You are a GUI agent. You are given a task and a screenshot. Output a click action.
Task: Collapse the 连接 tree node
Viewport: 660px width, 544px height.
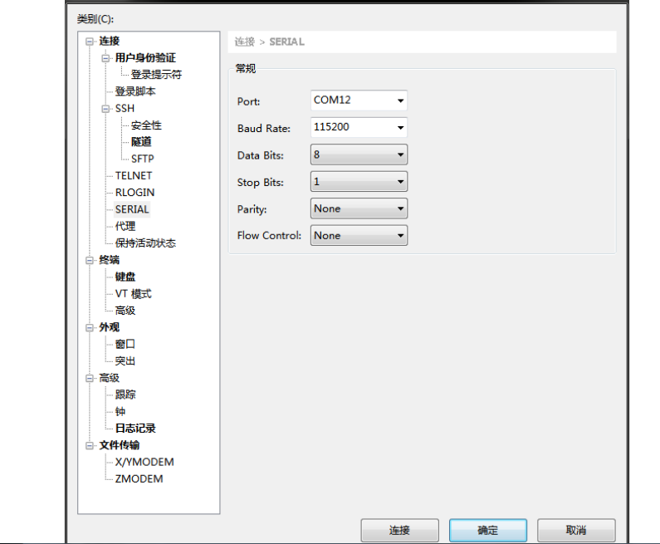[x=89, y=42]
